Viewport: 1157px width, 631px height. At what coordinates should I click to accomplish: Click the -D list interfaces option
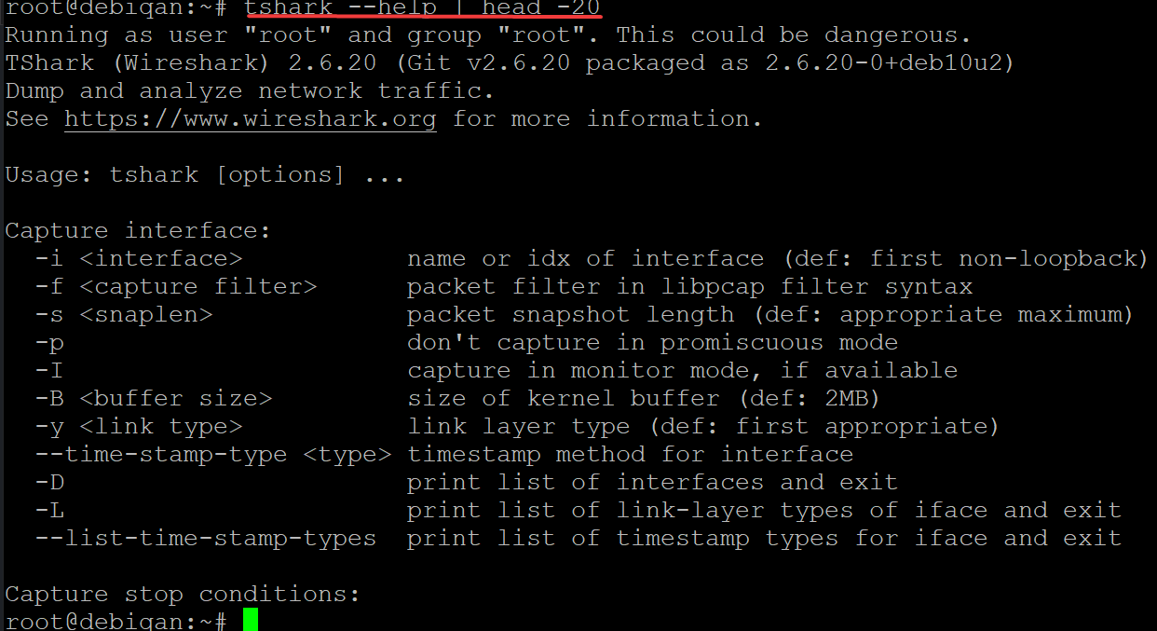[49, 482]
